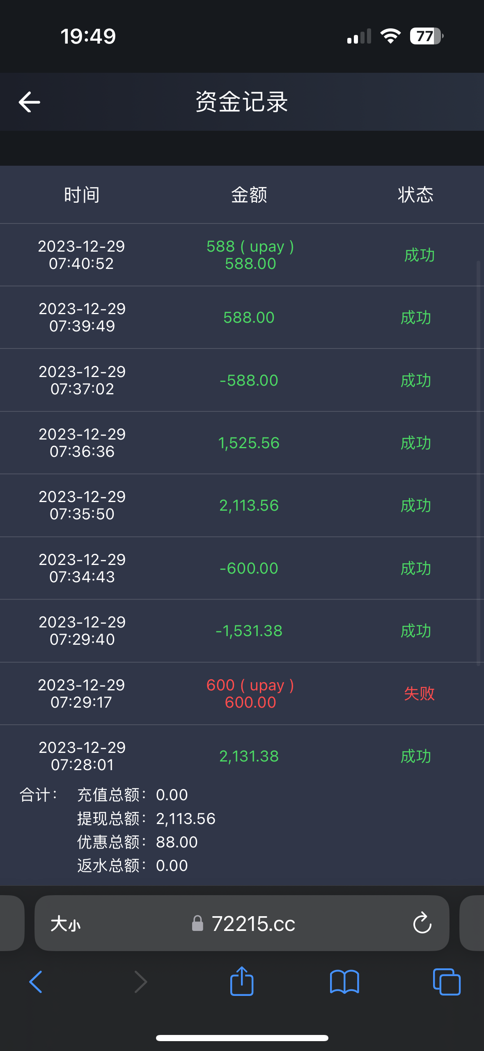Tap the 时间 column header
Viewport: 484px width, 1051px height.
click(x=82, y=194)
